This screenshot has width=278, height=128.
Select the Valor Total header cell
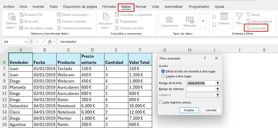point(140,59)
